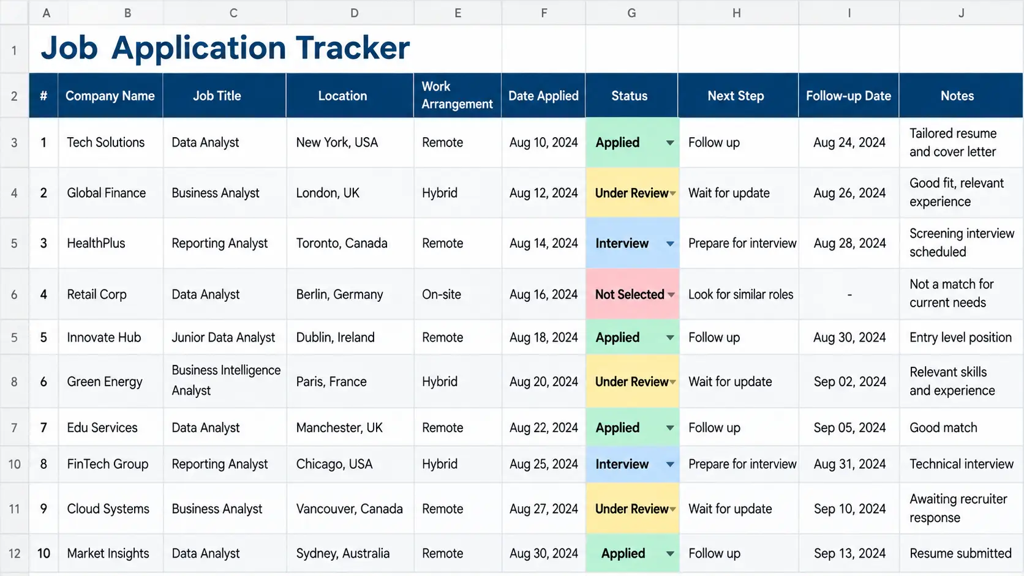Click the Work Arrangement header cell
The width and height of the screenshot is (1024, 576).
(457, 95)
